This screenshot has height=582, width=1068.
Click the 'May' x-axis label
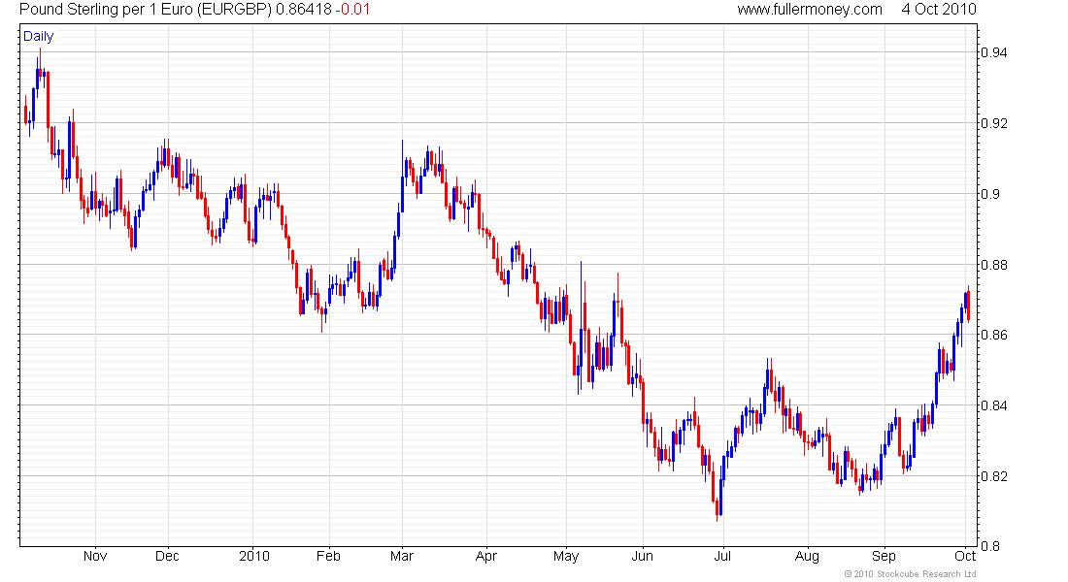[566, 556]
